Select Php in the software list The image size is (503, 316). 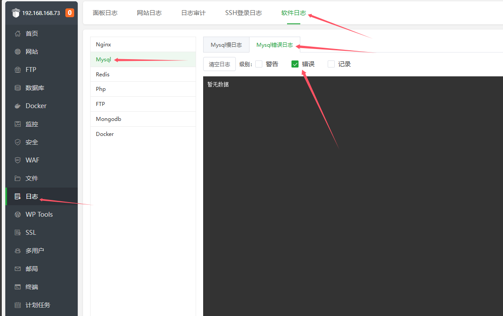(143, 89)
